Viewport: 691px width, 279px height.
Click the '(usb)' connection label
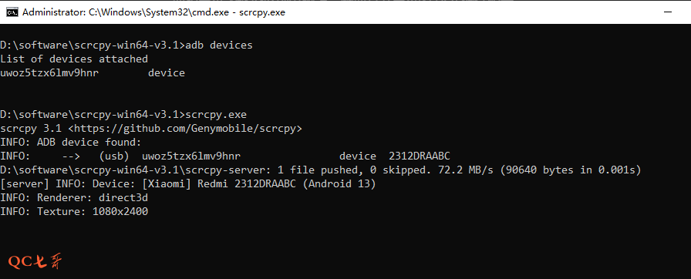pyautogui.click(x=113, y=156)
